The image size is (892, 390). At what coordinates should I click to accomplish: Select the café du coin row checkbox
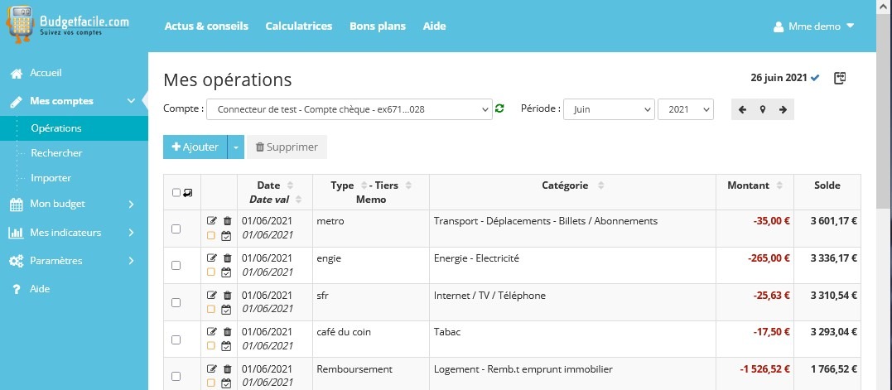pos(176,339)
